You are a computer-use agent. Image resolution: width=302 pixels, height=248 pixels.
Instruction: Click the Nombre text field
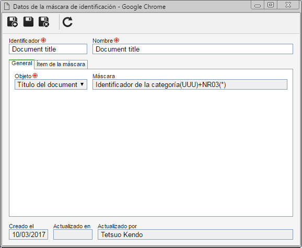point(193,49)
